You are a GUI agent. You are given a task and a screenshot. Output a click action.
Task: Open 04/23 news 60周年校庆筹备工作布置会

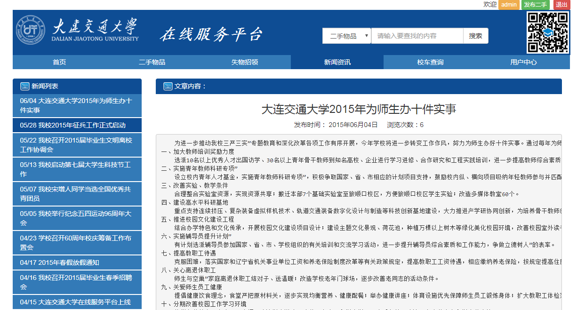click(x=77, y=243)
